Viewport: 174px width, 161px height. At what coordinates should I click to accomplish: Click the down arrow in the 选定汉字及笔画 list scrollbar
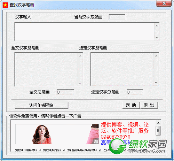(156, 83)
